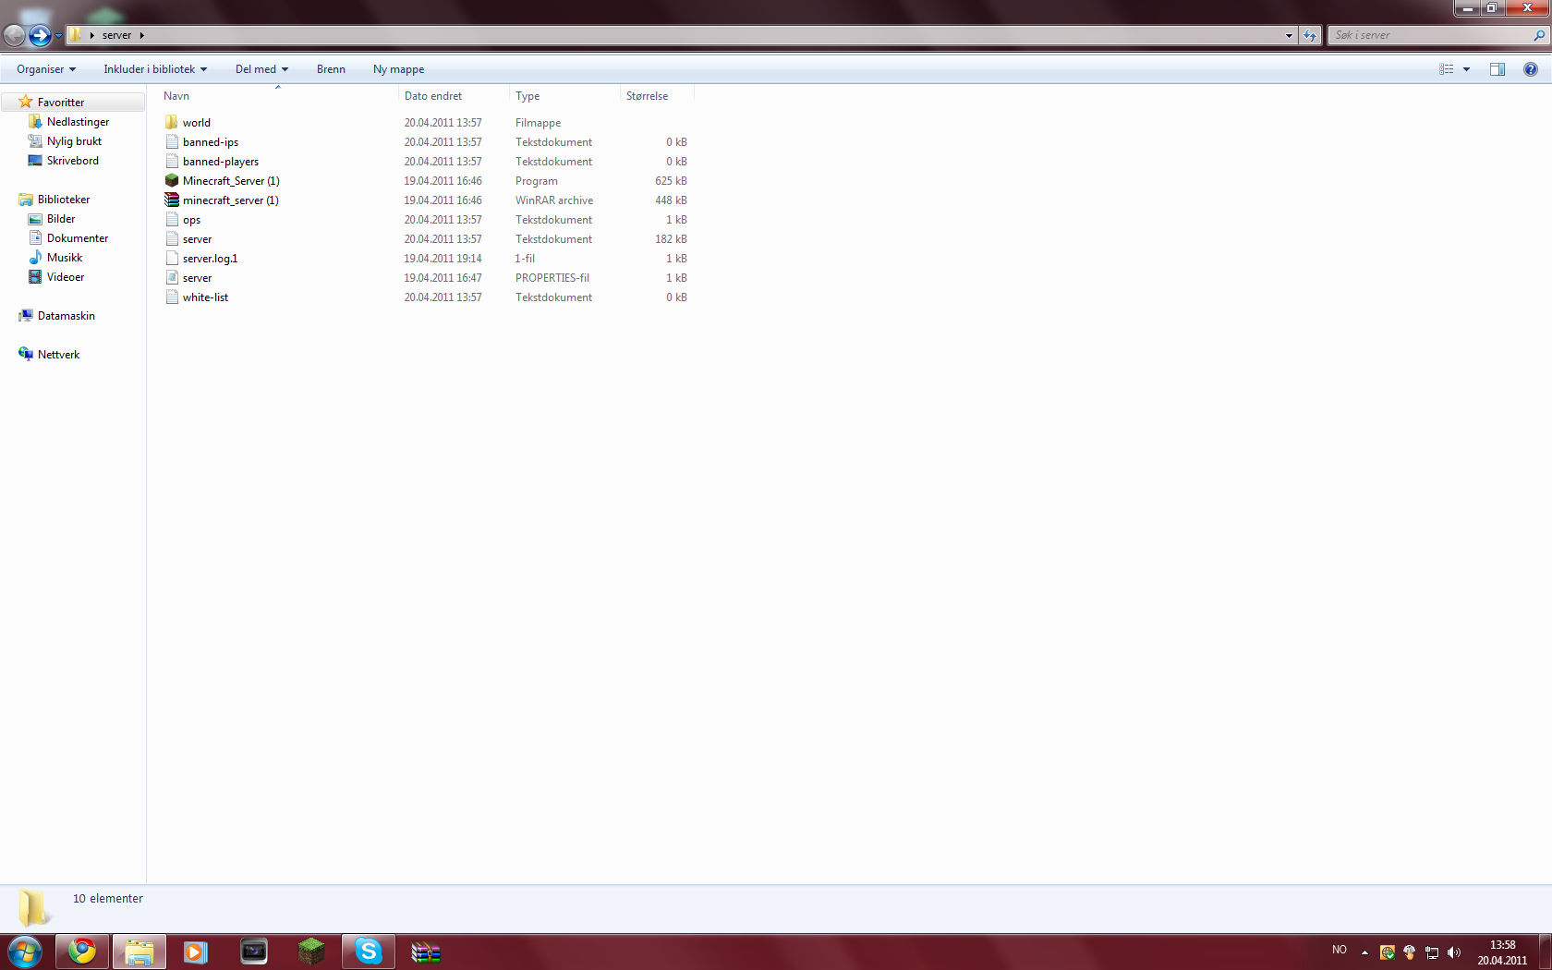Click the Windows Start button
The width and height of the screenshot is (1552, 970).
25,951
